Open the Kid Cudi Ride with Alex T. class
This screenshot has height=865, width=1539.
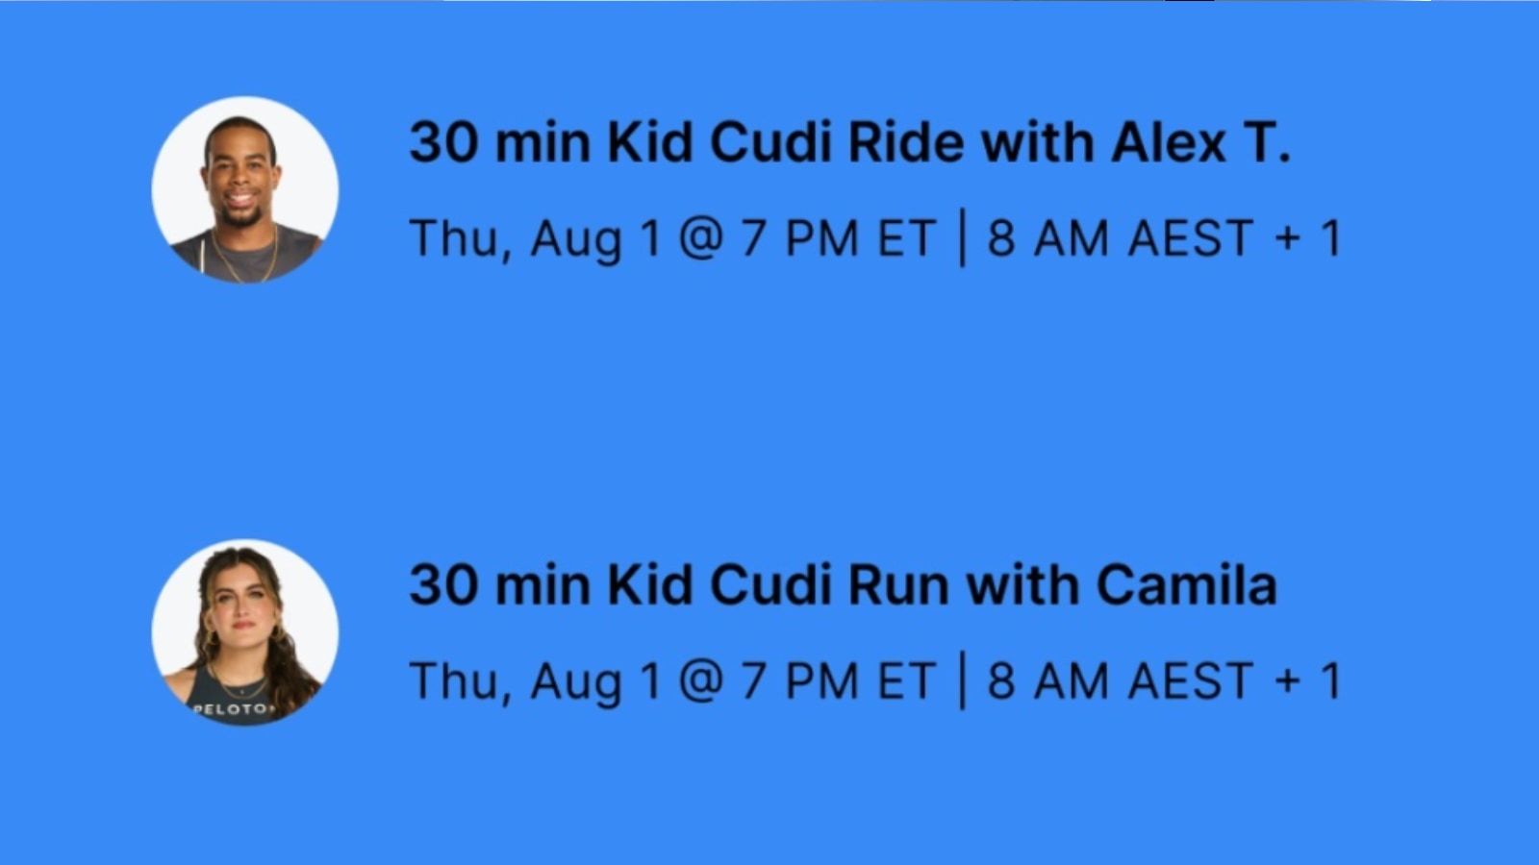click(x=848, y=142)
